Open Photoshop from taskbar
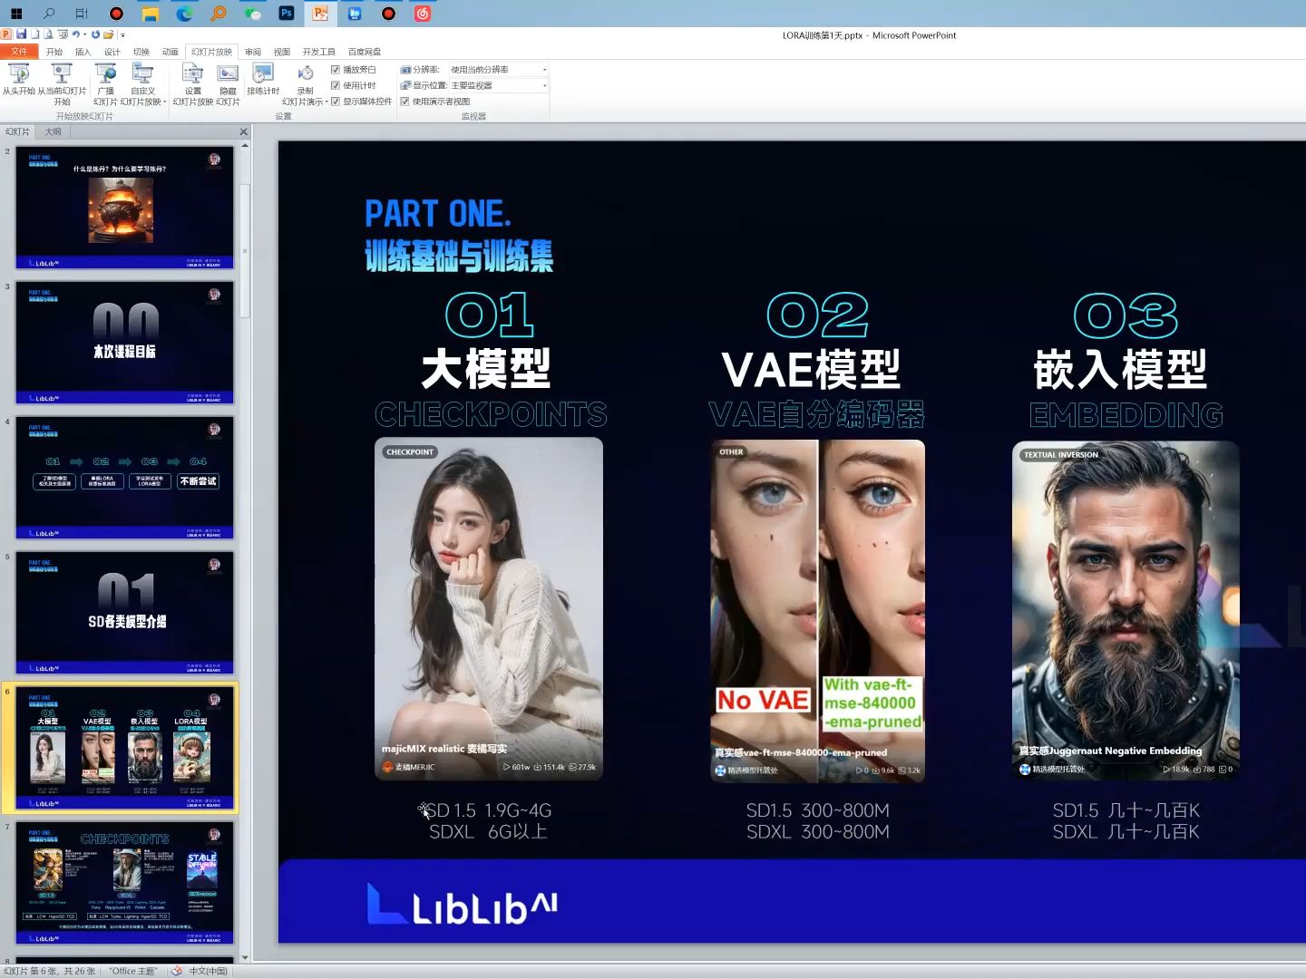 [287, 14]
